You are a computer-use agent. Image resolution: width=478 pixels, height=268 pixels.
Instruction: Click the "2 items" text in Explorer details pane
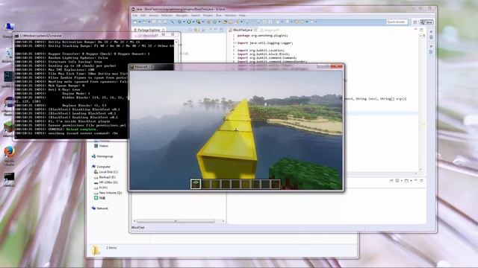(x=111, y=248)
